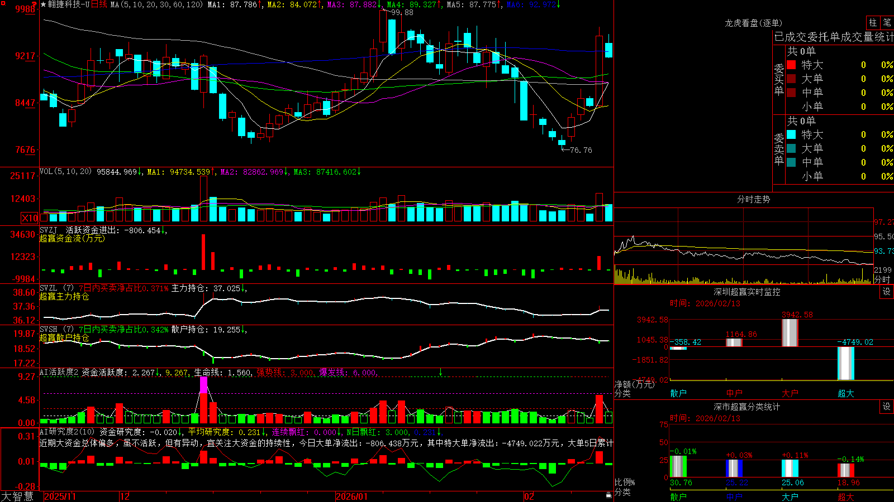Click the red 特大 buy-order color swatch
894x502 pixels.
(791, 65)
